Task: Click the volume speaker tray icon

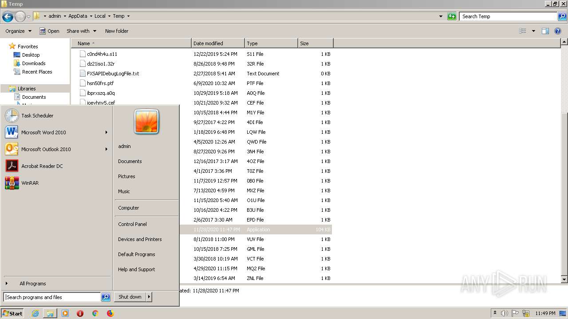Action: click(x=504, y=313)
